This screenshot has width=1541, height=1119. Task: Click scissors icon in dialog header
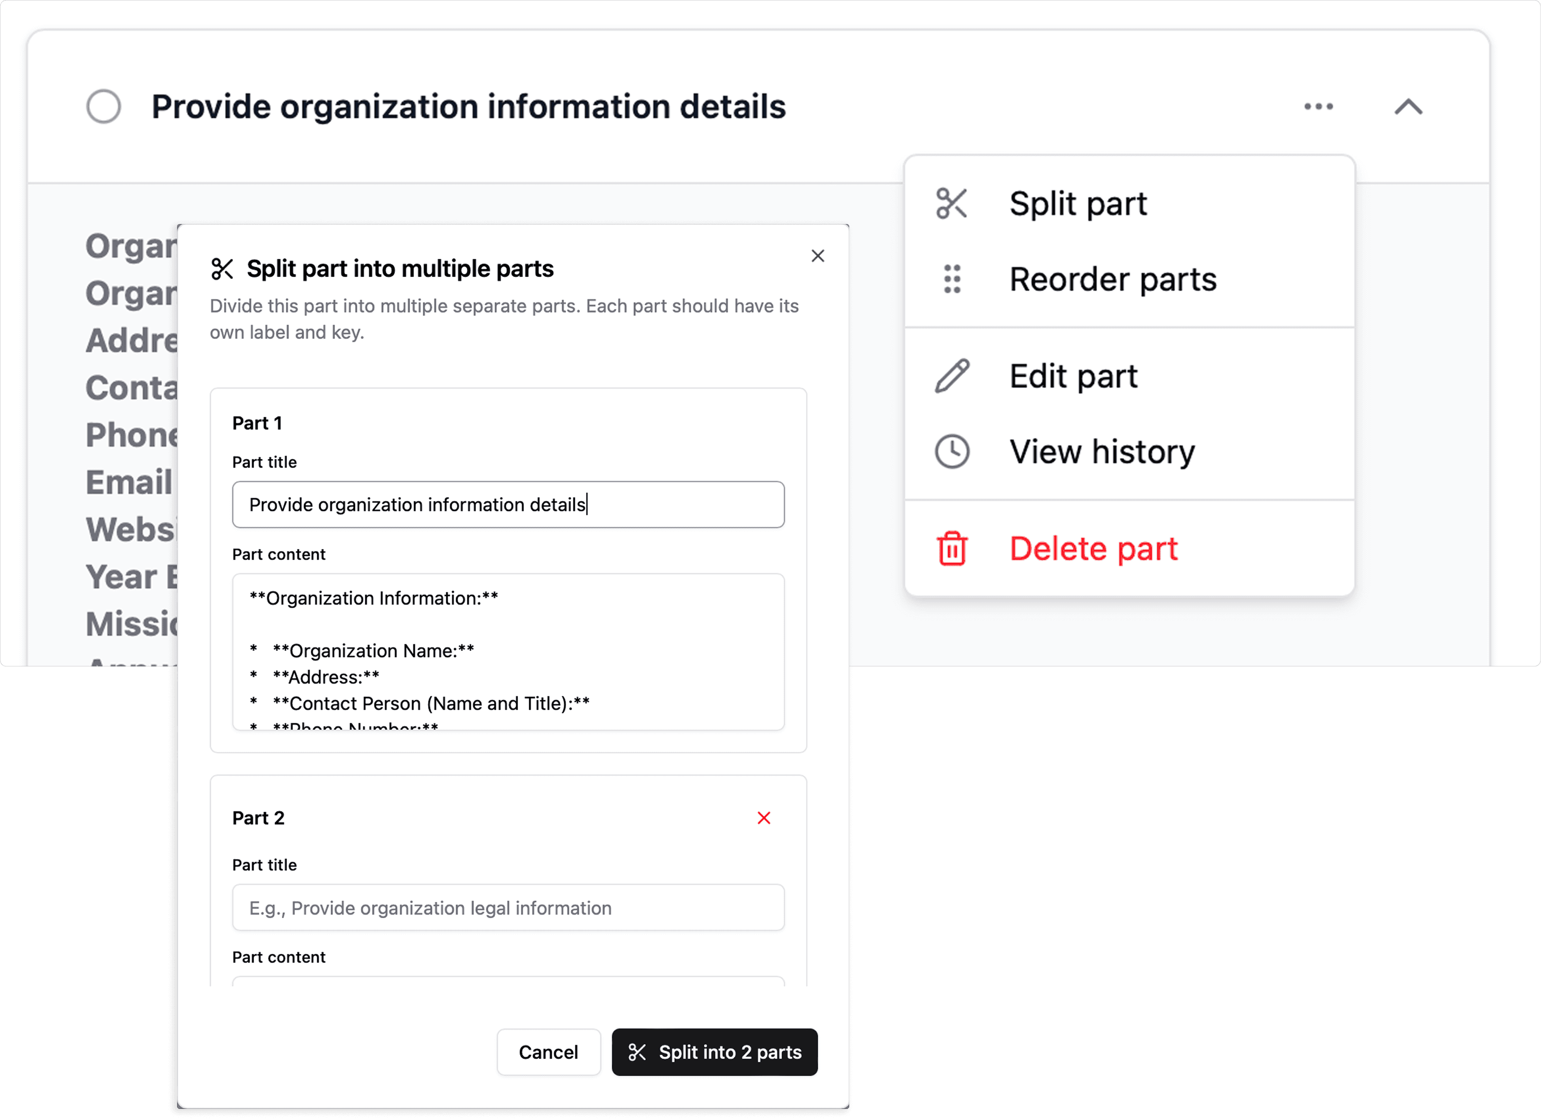(x=222, y=269)
